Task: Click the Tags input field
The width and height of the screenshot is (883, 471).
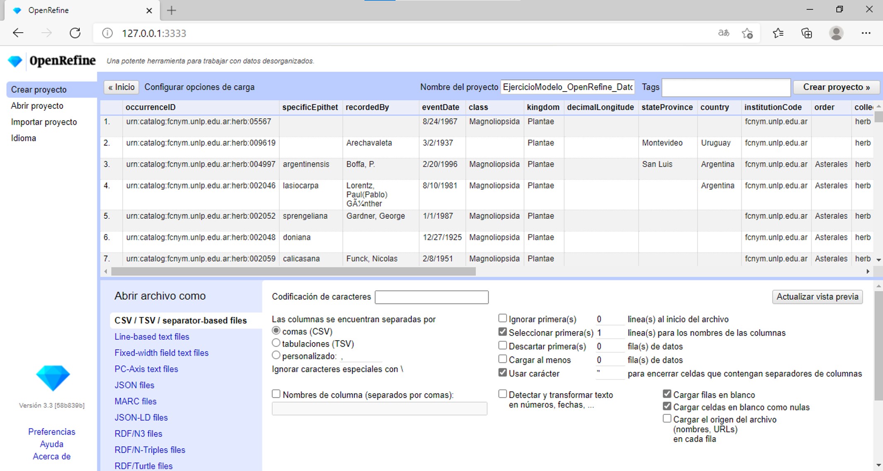Action: point(726,87)
